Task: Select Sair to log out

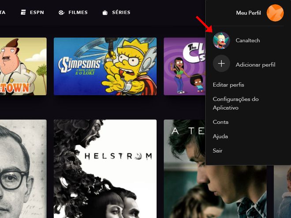Action: 217,151
